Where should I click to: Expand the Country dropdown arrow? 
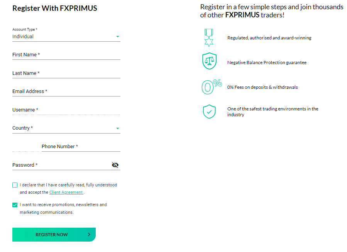click(118, 129)
